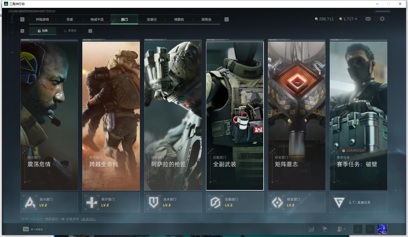408x237 pixels.
Task: Click the 战术部门 LV.3 button
Action: 173,202
